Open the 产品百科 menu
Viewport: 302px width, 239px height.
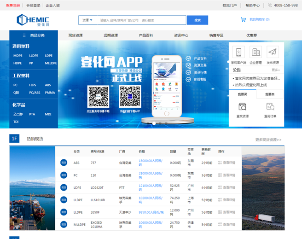click(146, 35)
